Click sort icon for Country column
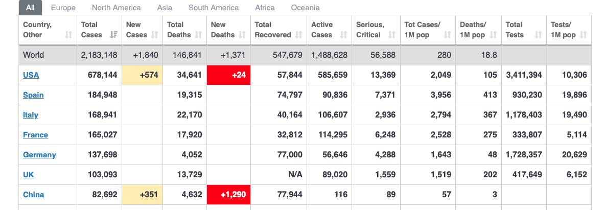 pyautogui.click(x=69, y=35)
